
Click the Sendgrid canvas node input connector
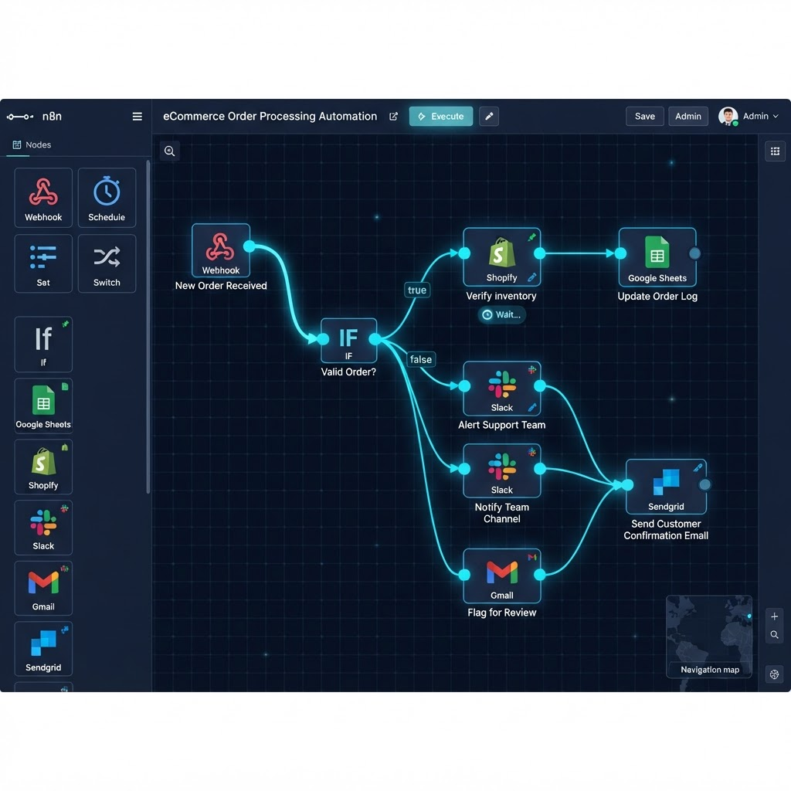pyautogui.click(x=627, y=485)
